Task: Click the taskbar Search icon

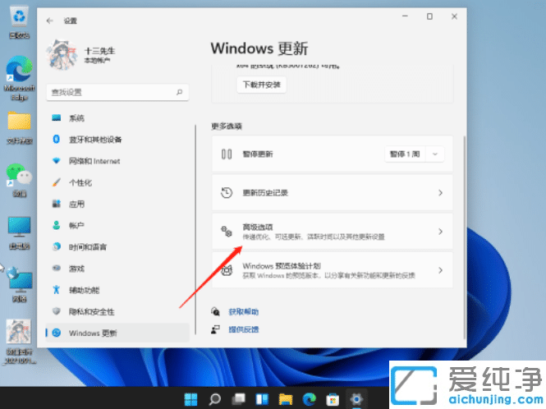Action: [214, 399]
